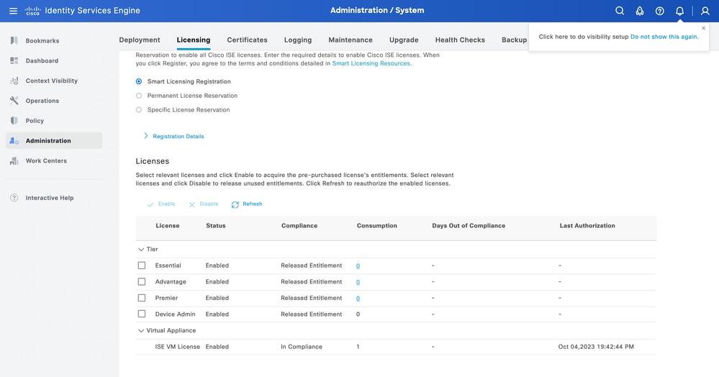
Task: Click the search magnifier icon
Action: point(620,11)
